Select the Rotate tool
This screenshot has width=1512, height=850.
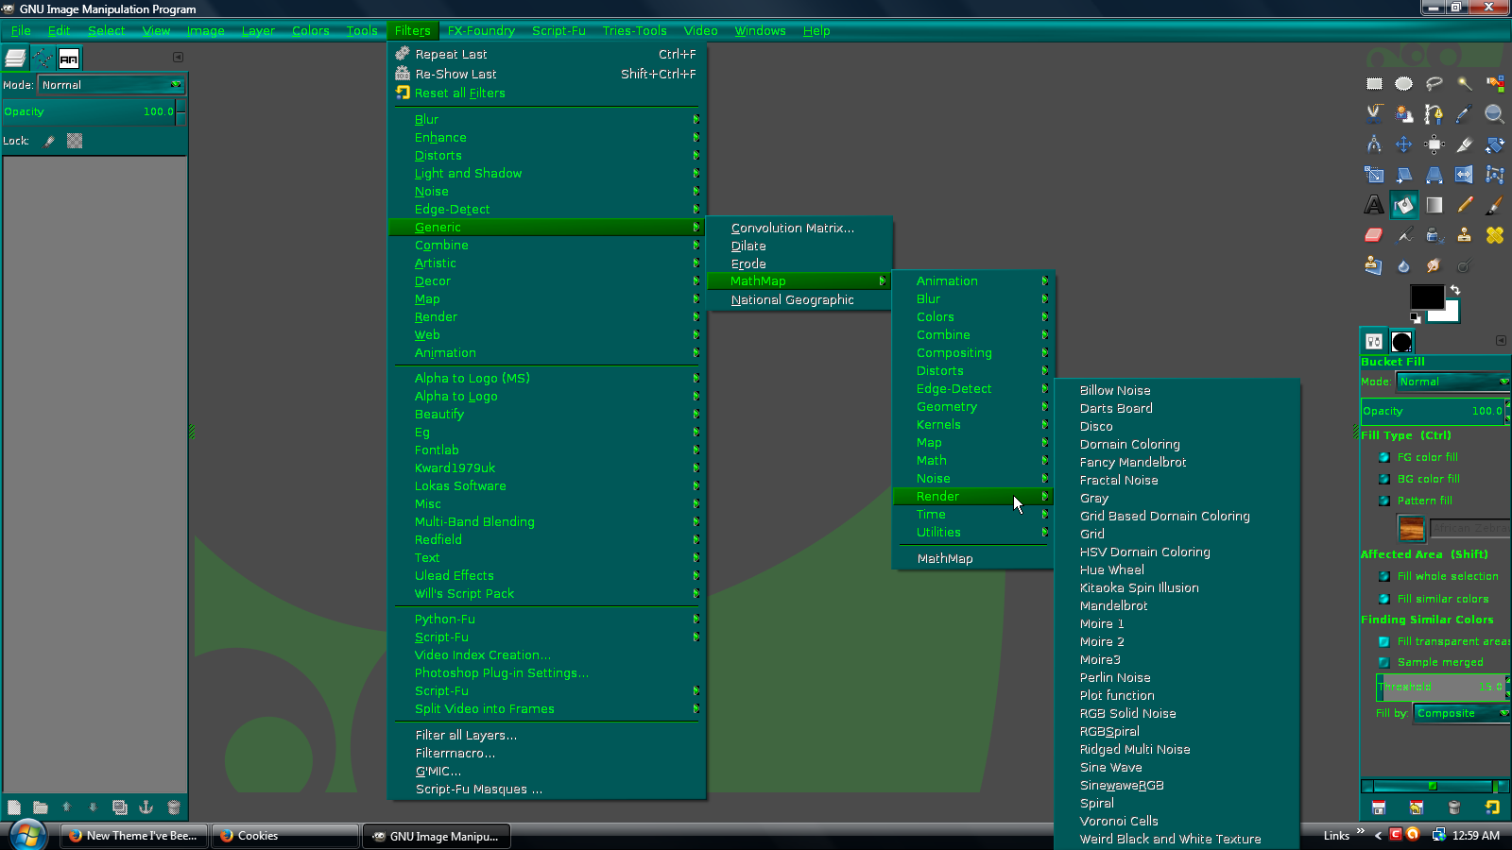point(1495,144)
